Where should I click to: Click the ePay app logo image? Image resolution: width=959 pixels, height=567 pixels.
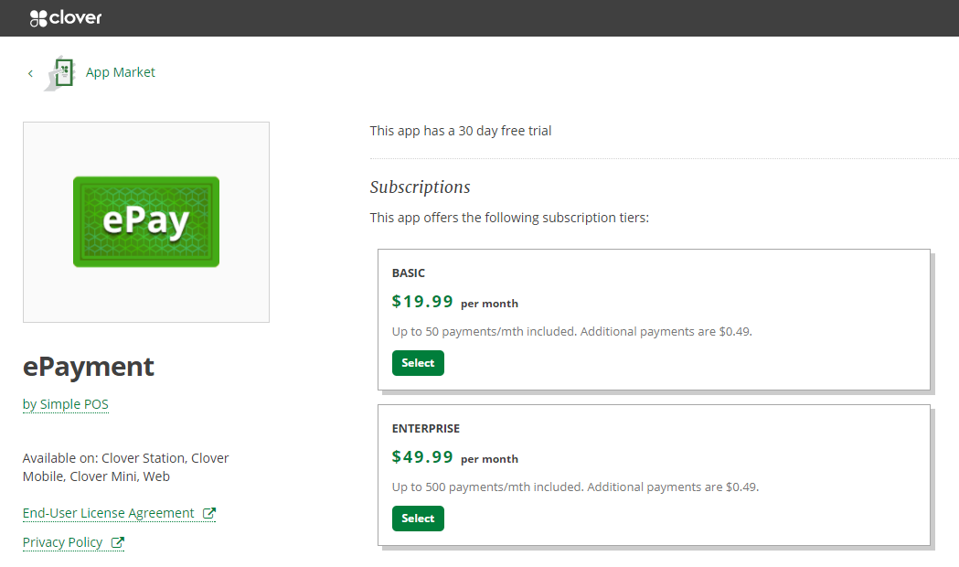[x=146, y=221]
